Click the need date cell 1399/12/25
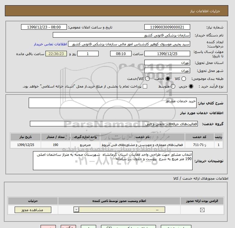 [26, 145]
